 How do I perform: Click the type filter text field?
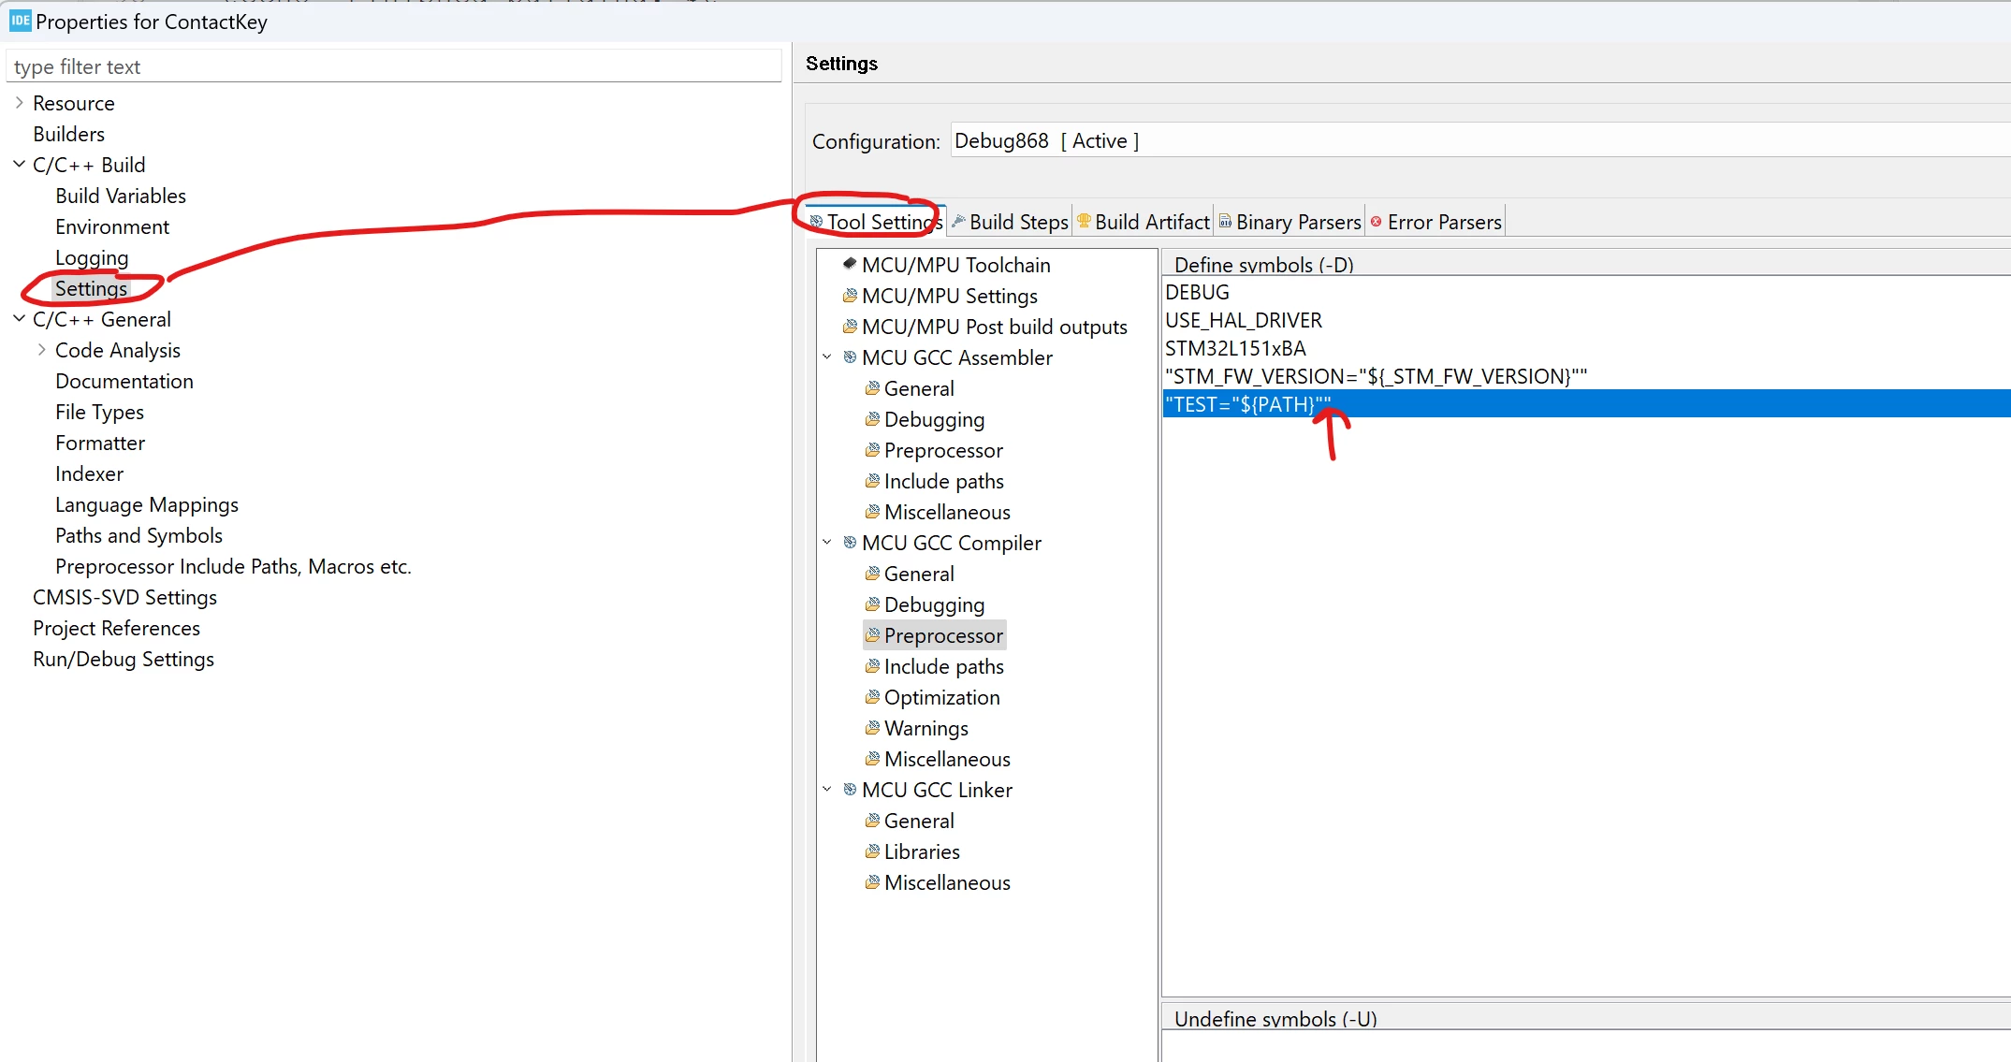(x=394, y=66)
